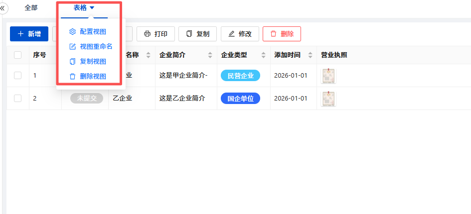Click the 打印 print button
Viewport: 471px width, 214px height.
tap(156, 34)
